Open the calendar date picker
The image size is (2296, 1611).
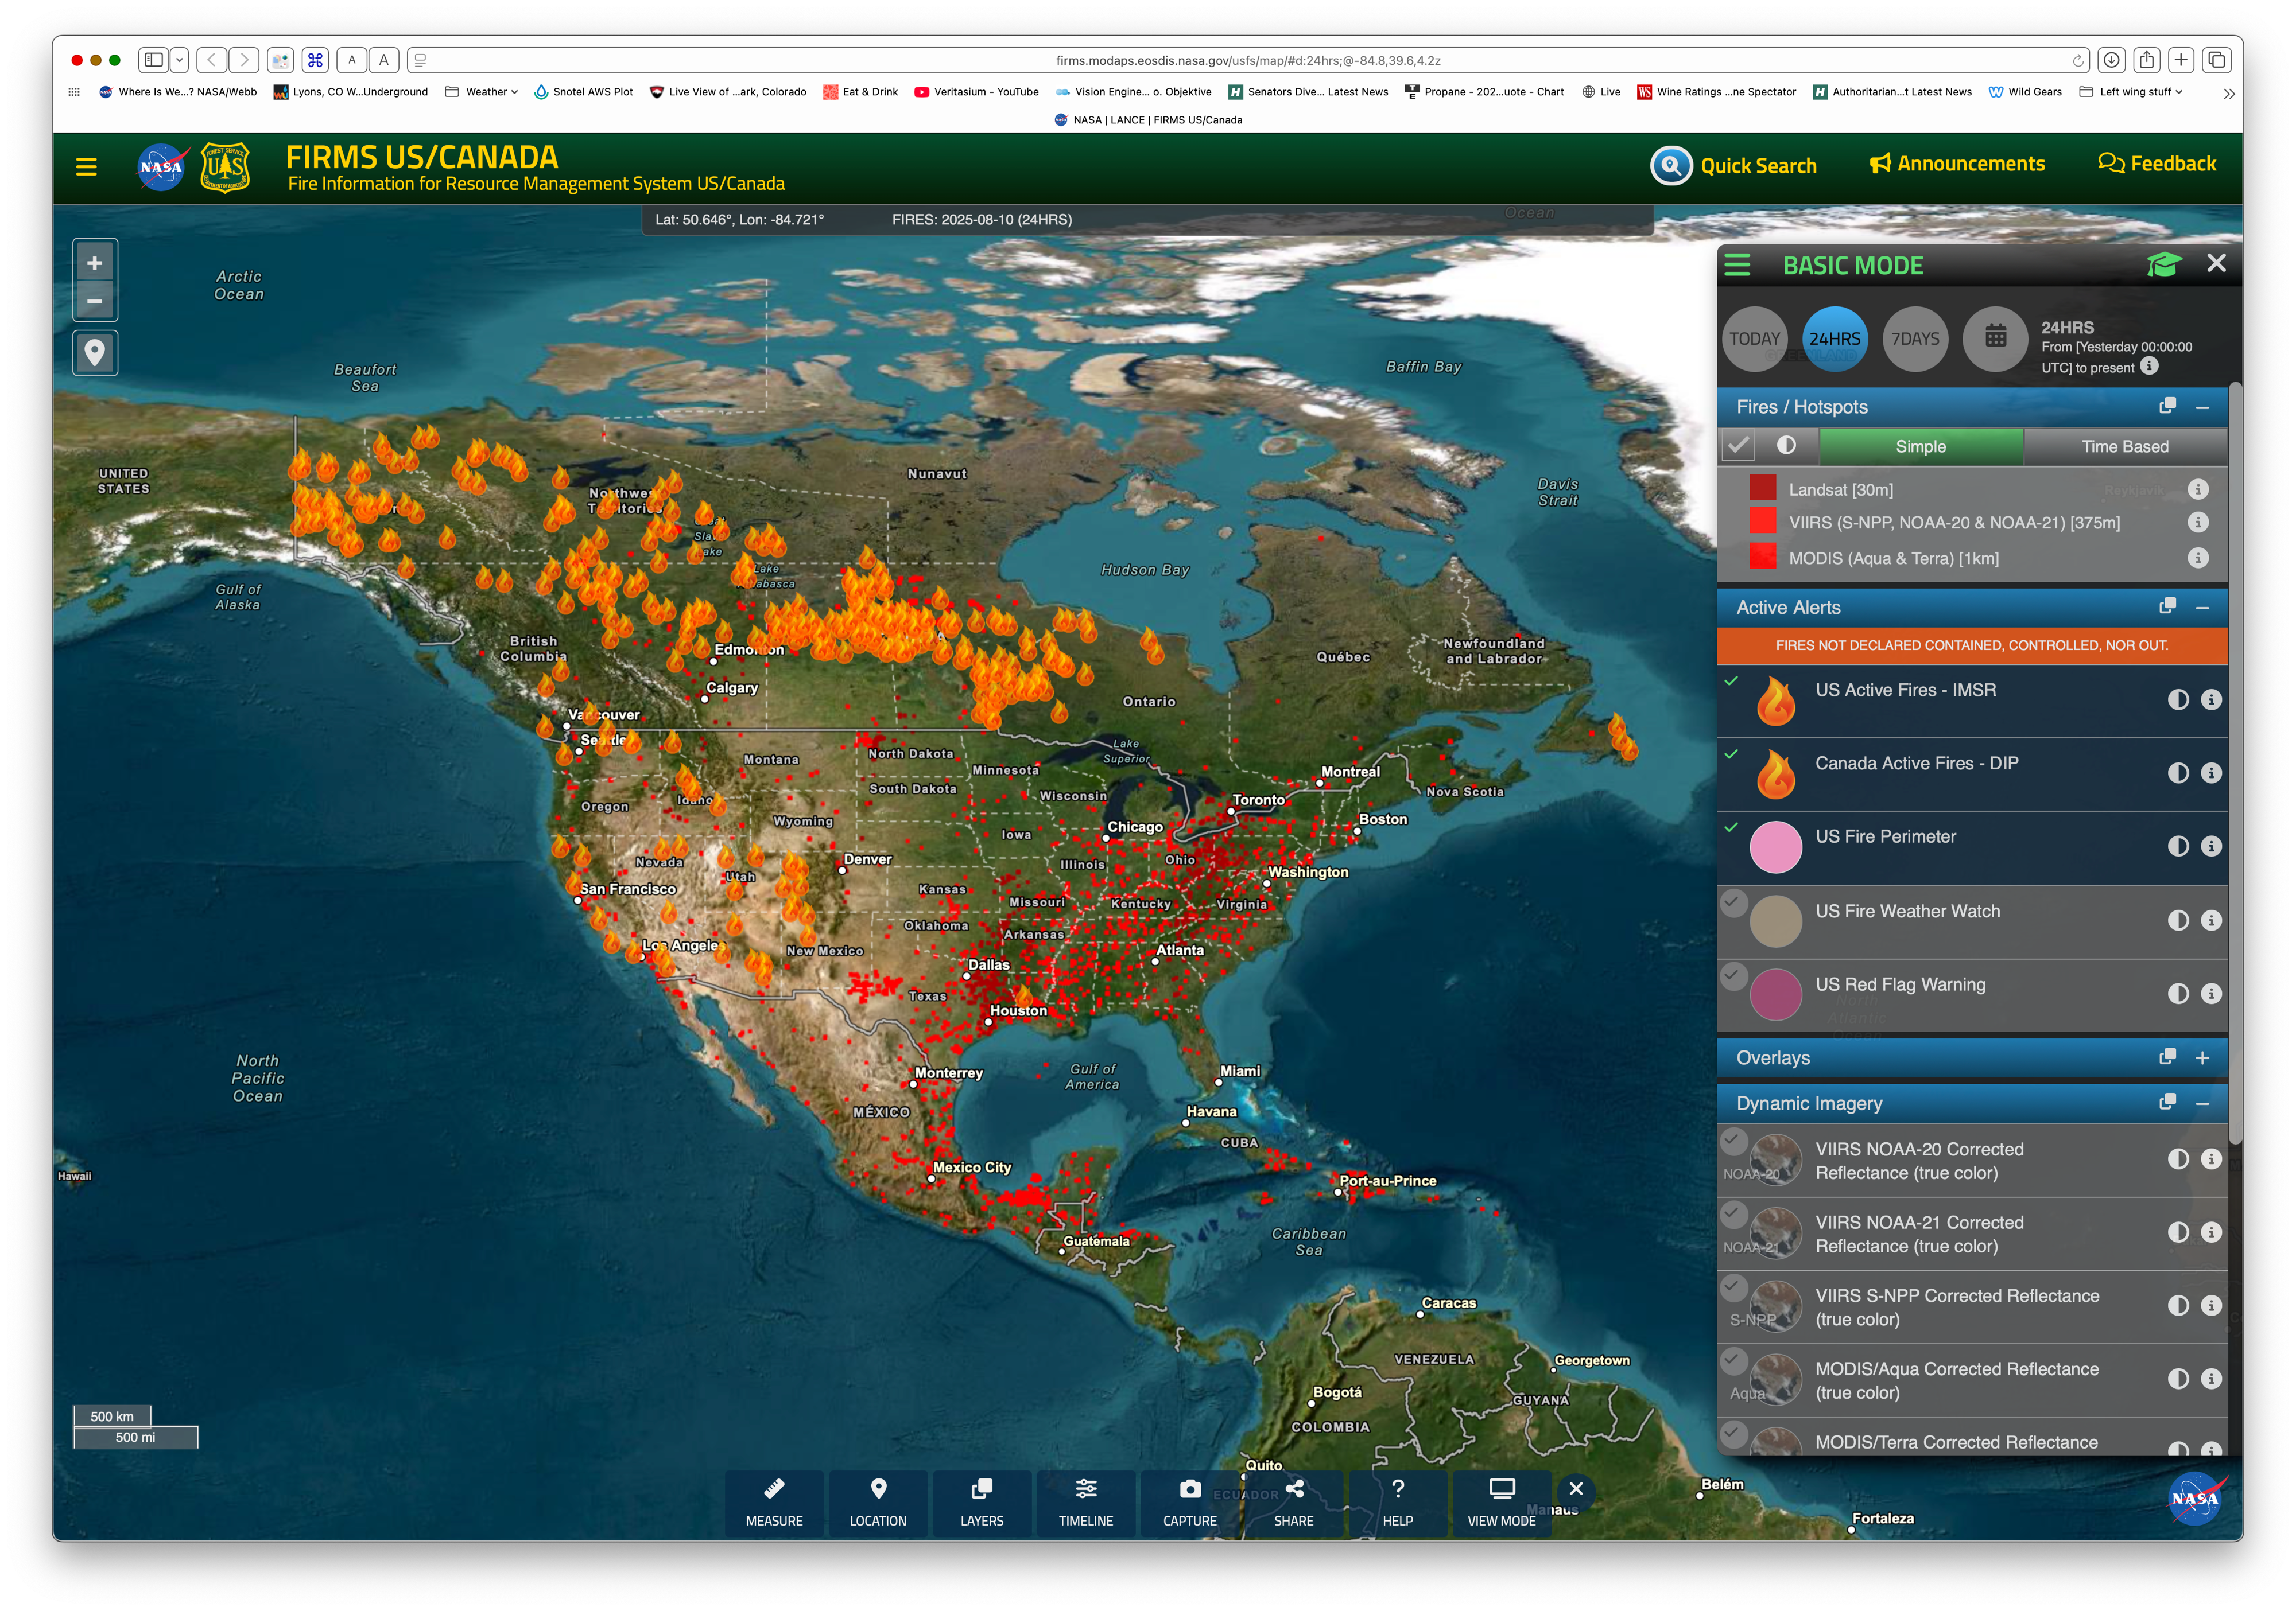coord(1995,338)
